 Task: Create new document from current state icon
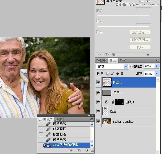[70, 150]
